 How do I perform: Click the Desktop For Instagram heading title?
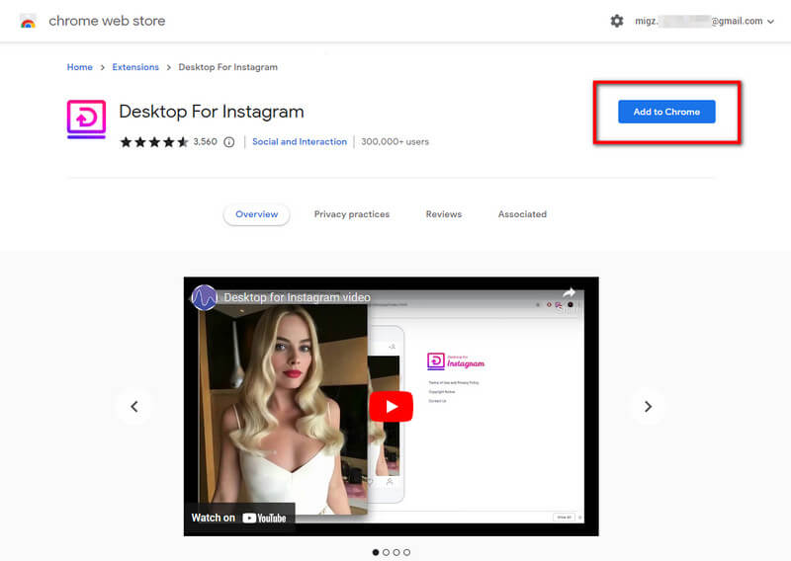[212, 112]
